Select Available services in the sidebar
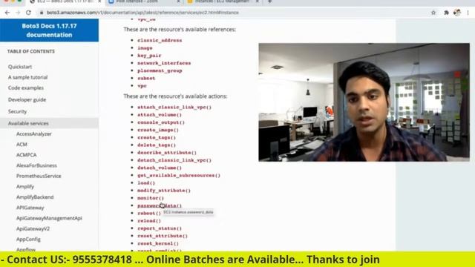Viewport: 475px width, 267px height. click(x=49, y=123)
